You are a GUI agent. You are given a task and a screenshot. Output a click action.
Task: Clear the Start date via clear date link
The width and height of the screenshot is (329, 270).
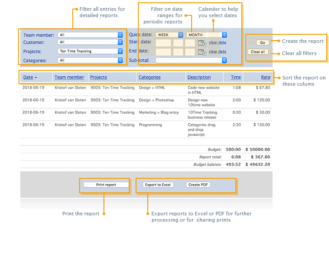click(217, 42)
